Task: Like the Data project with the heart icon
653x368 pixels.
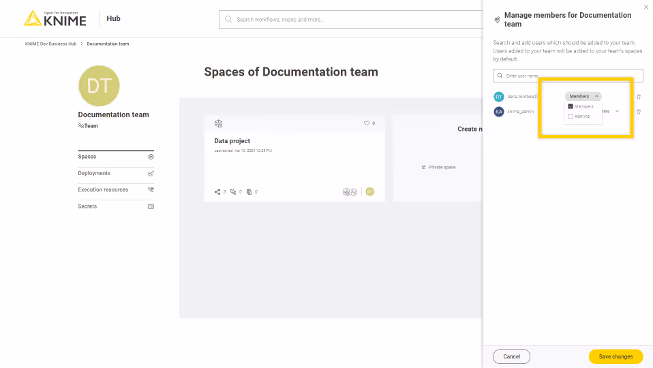Action: click(x=367, y=123)
